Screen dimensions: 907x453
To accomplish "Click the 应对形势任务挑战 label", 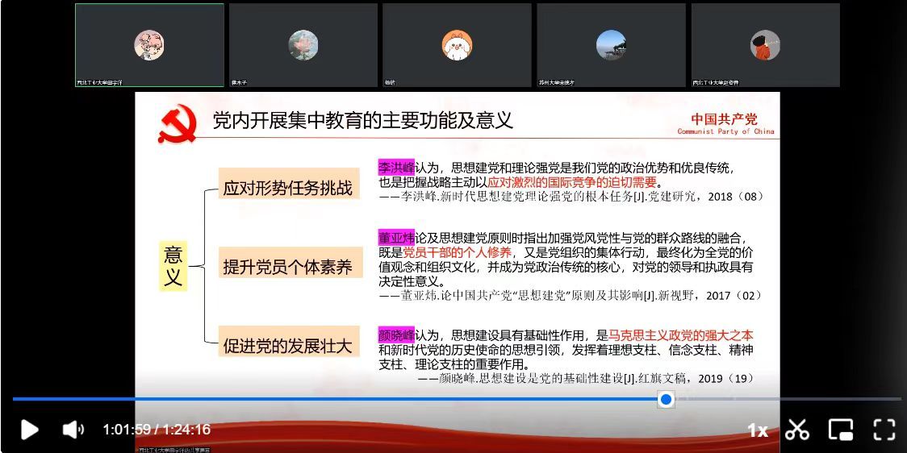I will tap(288, 189).
